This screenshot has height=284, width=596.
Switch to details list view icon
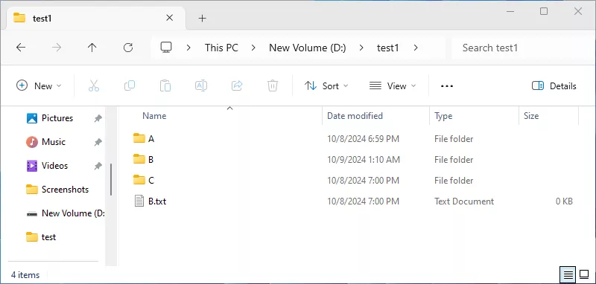tap(568, 274)
